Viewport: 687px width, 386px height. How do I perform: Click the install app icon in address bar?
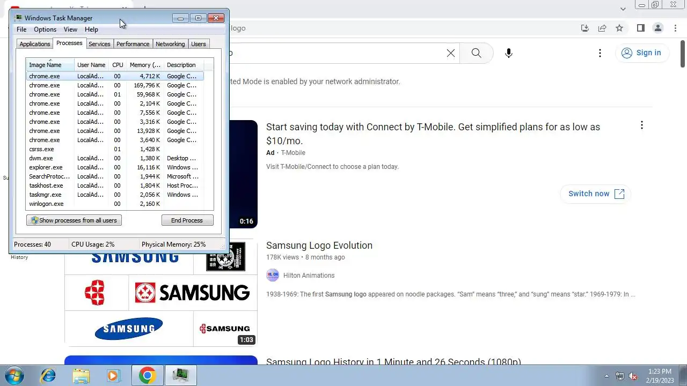coord(585,28)
